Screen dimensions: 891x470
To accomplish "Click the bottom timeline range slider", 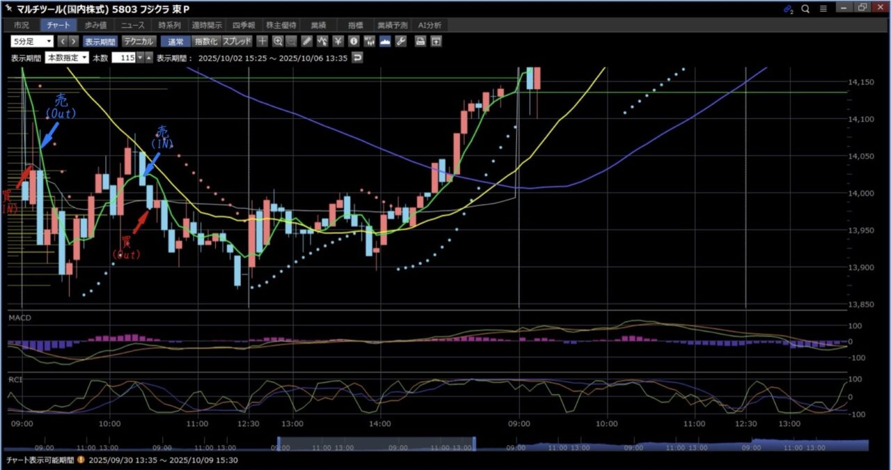I will pos(376,444).
